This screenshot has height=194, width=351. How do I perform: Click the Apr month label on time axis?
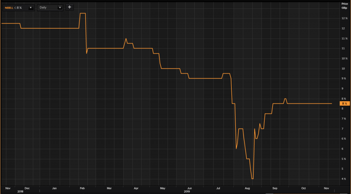136,188
